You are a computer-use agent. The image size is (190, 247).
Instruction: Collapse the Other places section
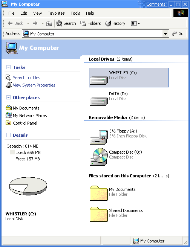click(8, 98)
